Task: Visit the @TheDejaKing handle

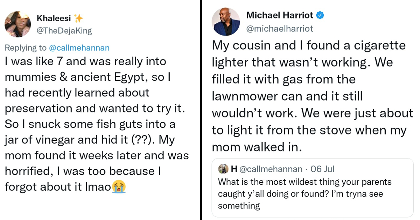Action: (64, 31)
